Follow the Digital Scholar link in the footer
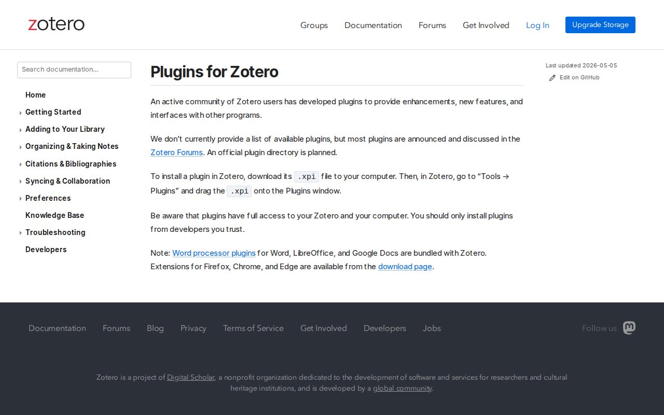The width and height of the screenshot is (664, 415). 190,378
